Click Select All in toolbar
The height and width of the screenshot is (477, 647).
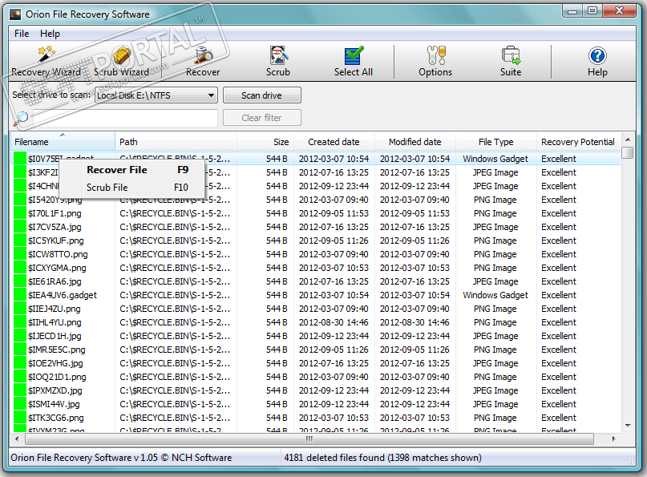point(354,62)
